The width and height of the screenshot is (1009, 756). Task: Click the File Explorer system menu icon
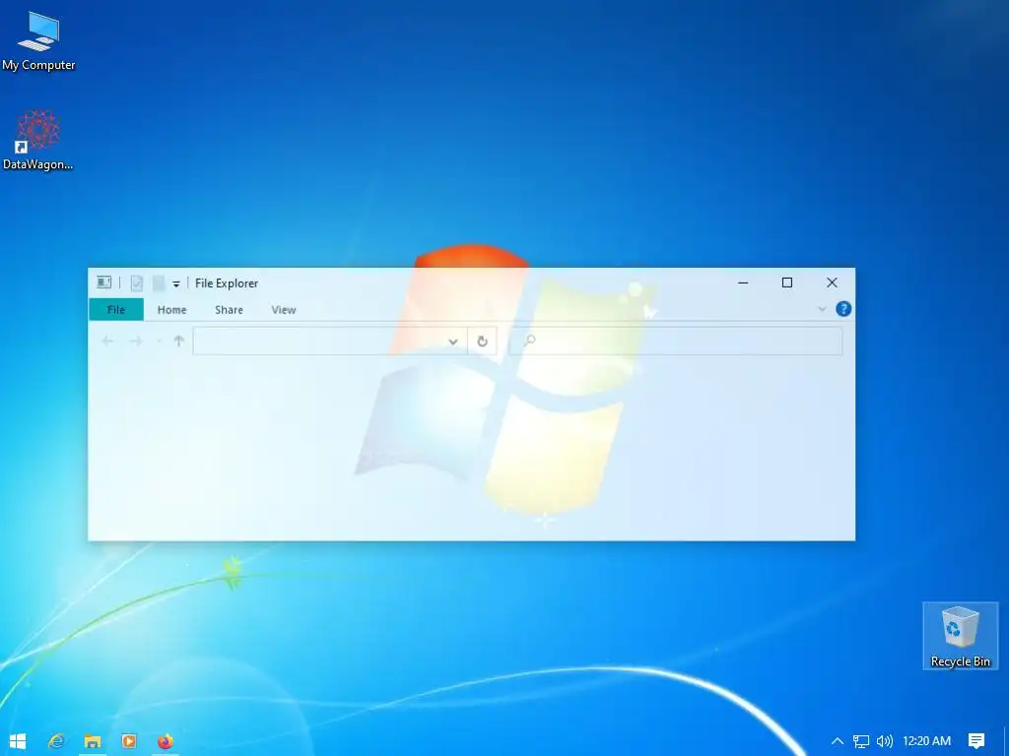click(x=103, y=283)
